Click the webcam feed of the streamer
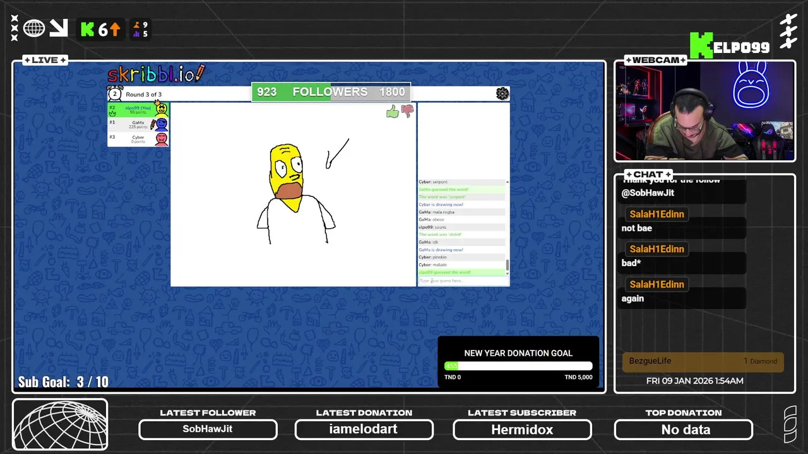 [x=704, y=111]
